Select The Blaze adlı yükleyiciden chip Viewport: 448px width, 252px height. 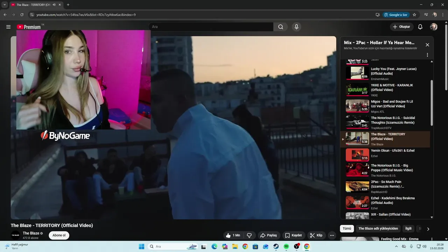(x=378, y=229)
